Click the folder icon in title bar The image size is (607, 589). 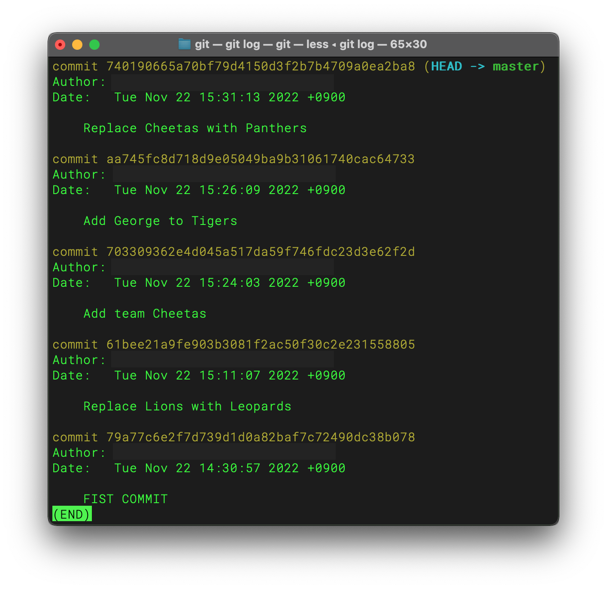[185, 44]
